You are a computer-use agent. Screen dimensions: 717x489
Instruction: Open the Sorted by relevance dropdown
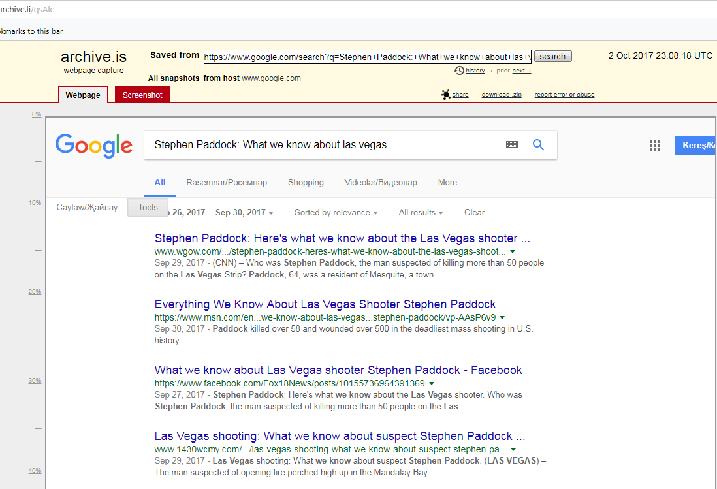[336, 213]
